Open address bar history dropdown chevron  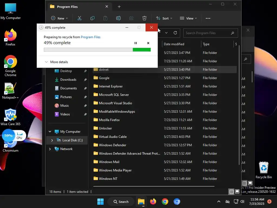(166, 33)
